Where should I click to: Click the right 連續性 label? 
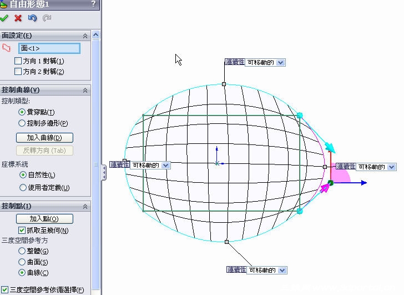(346, 166)
